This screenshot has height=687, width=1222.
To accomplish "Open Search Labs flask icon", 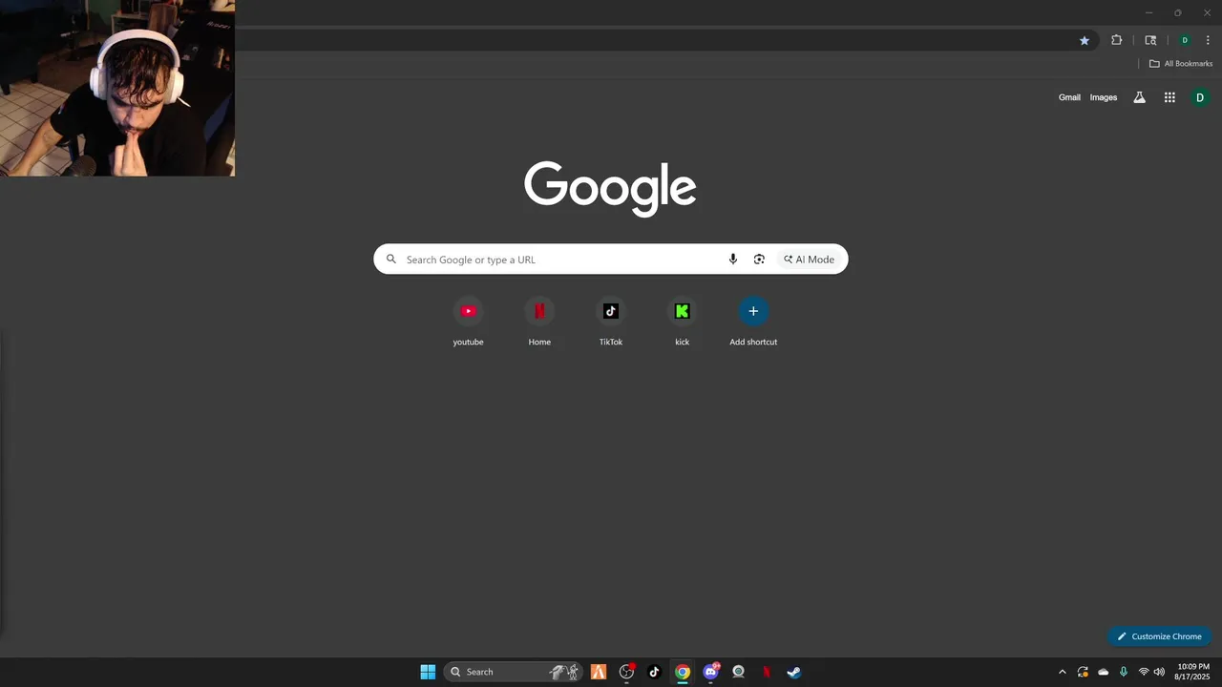I will [x=1139, y=97].
